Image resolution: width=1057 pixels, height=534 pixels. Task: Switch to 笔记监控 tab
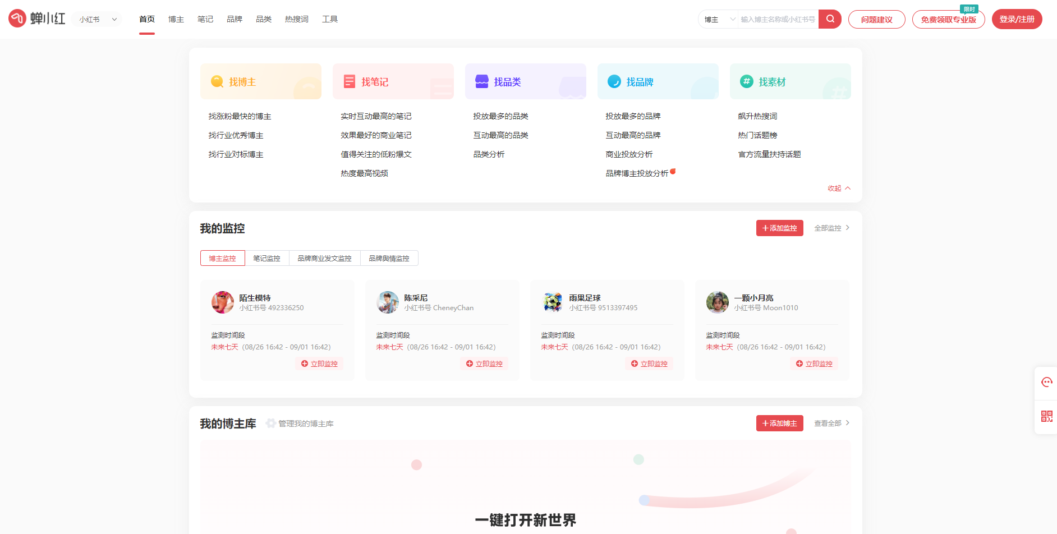point(266,258)
